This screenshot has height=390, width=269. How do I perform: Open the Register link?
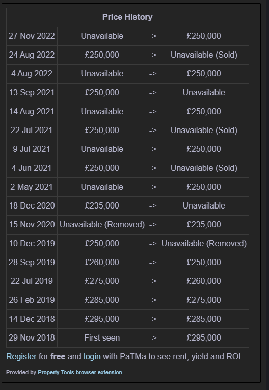(x=21, y=356)
